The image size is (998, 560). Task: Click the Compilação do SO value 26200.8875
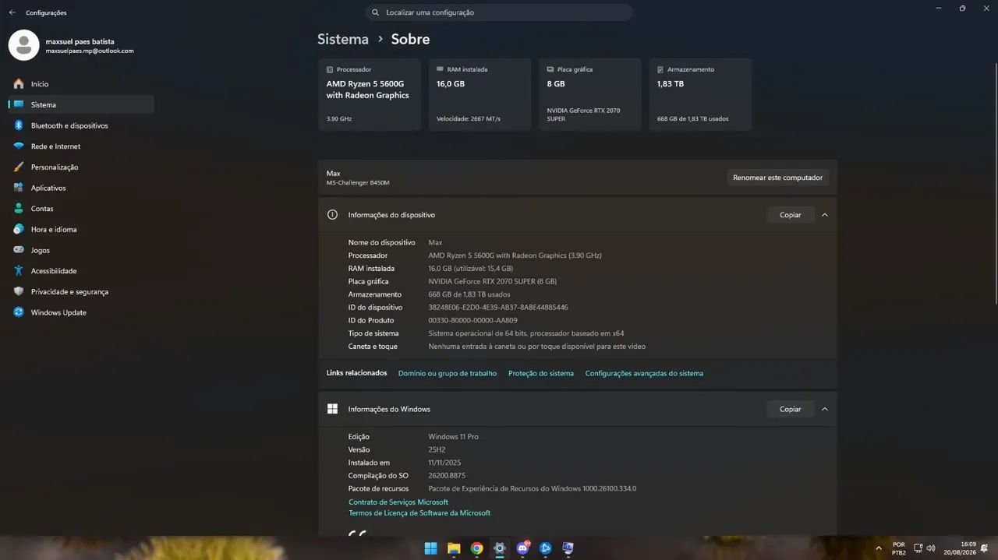tap(447, 476)
